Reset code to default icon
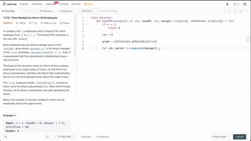The width and height of the screenshot is (251, 141). pos(235,11)
